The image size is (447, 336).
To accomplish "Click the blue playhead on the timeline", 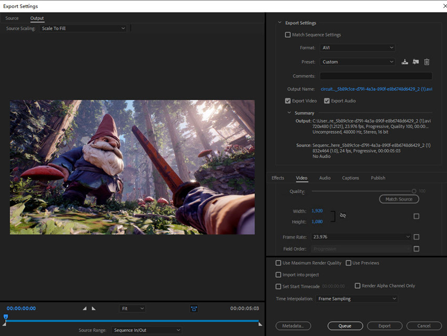I will click(6, 317).
